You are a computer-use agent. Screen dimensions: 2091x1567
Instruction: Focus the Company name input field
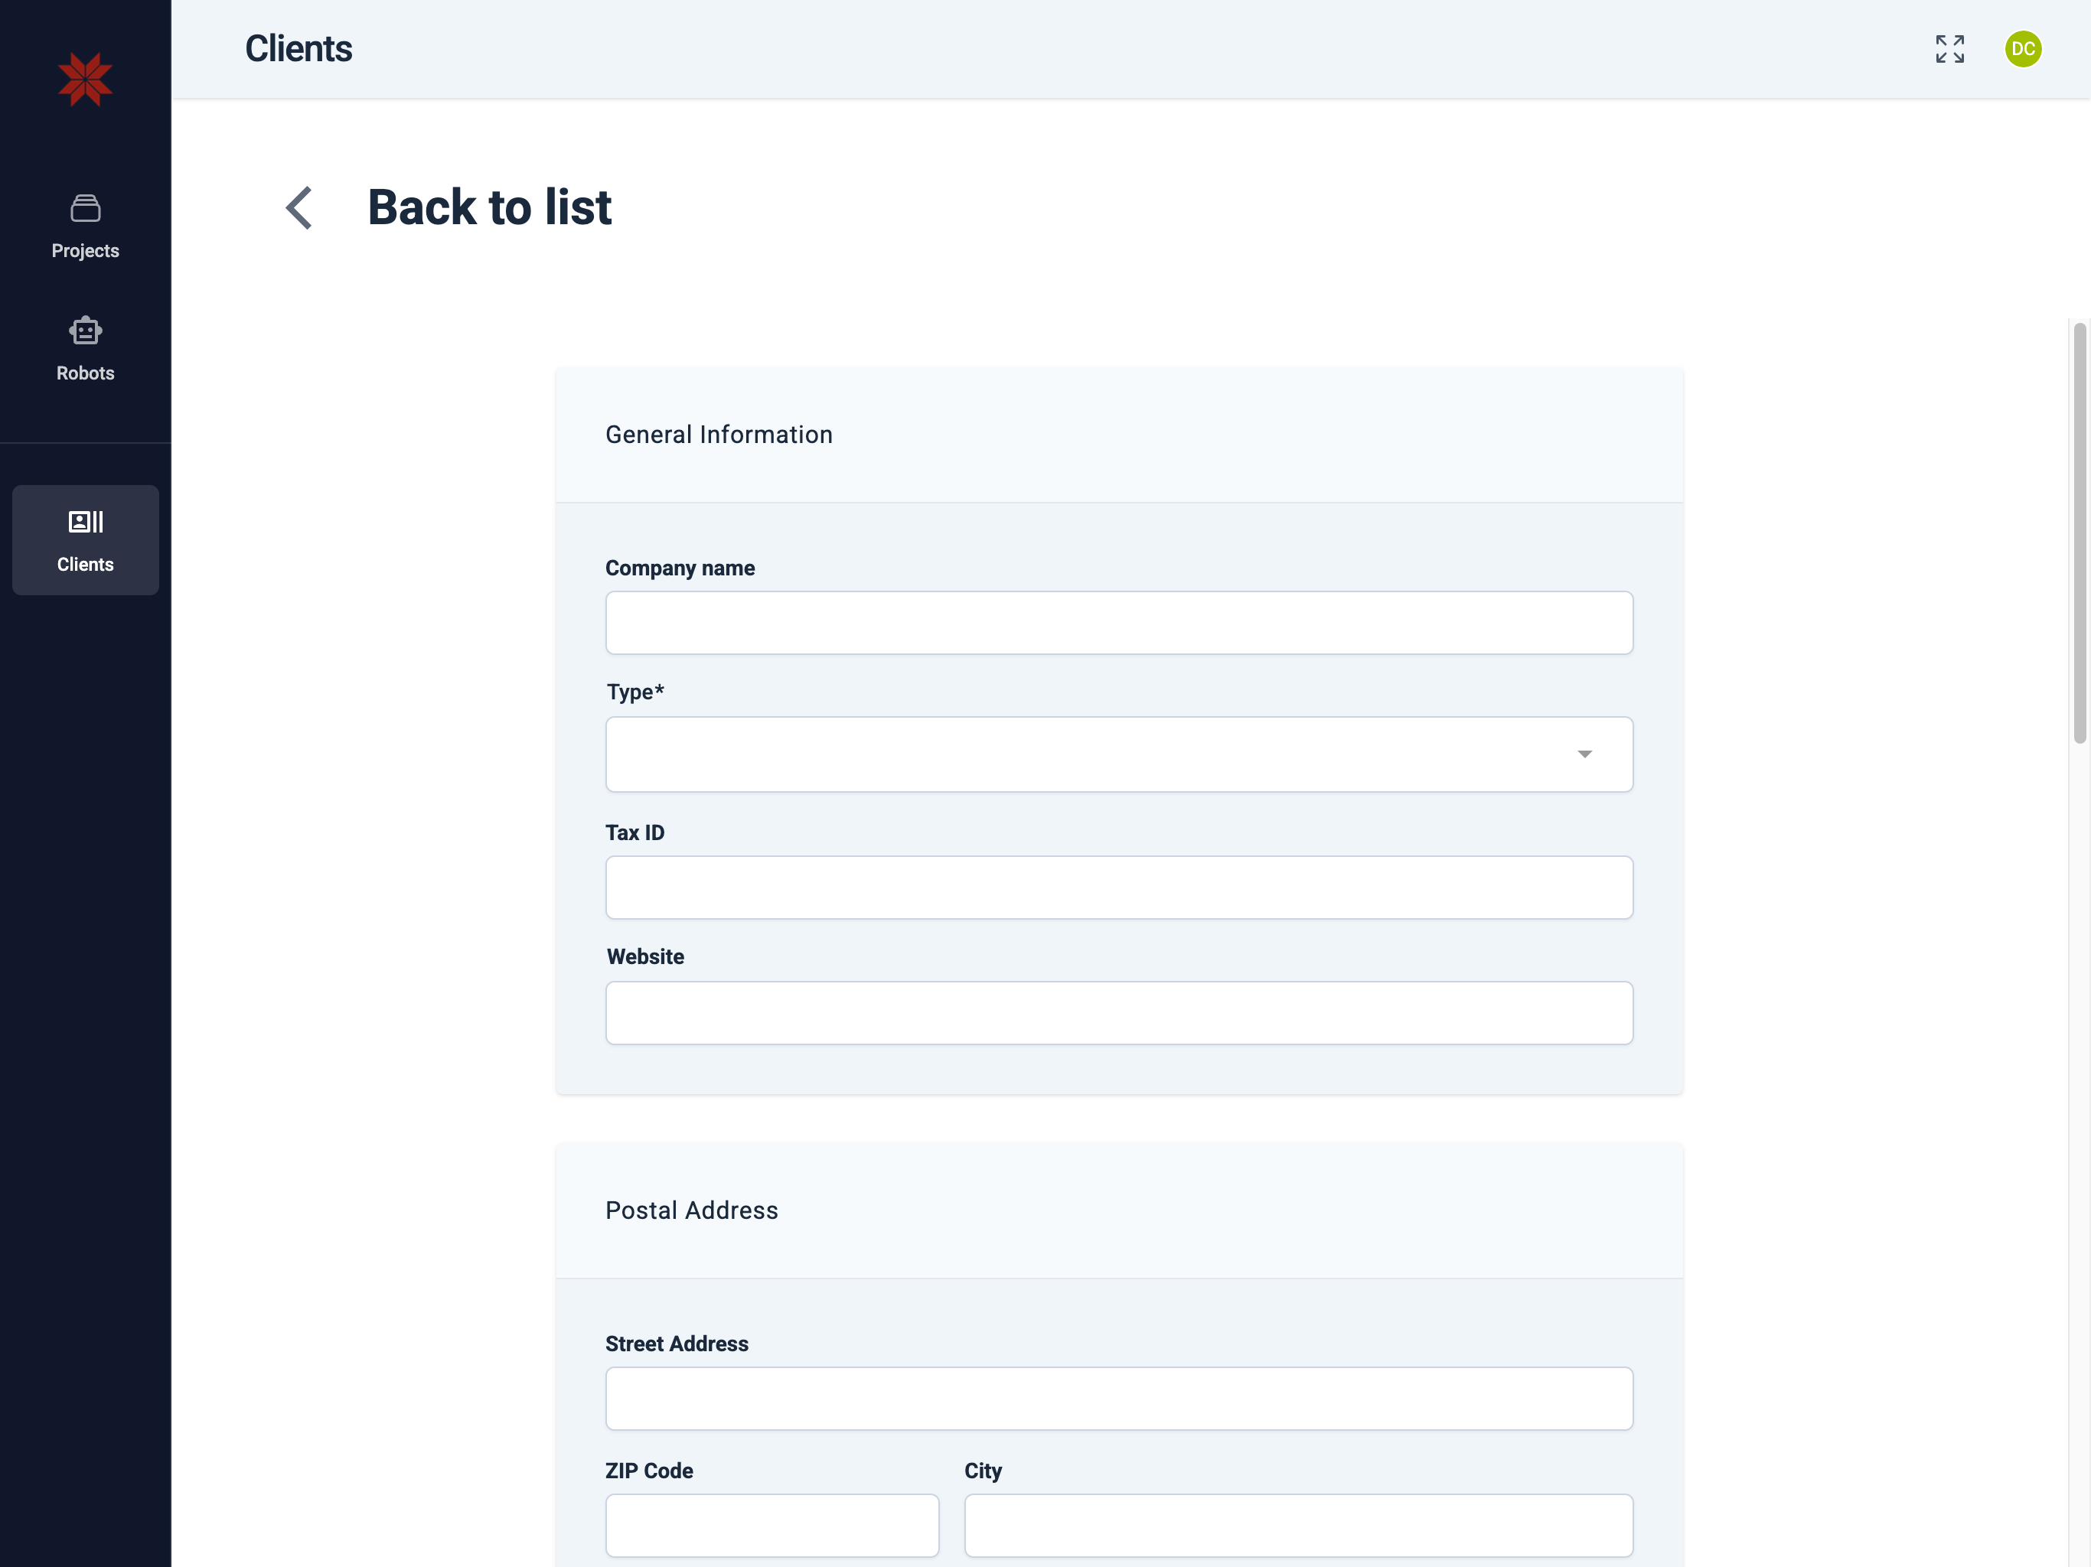1119,623
